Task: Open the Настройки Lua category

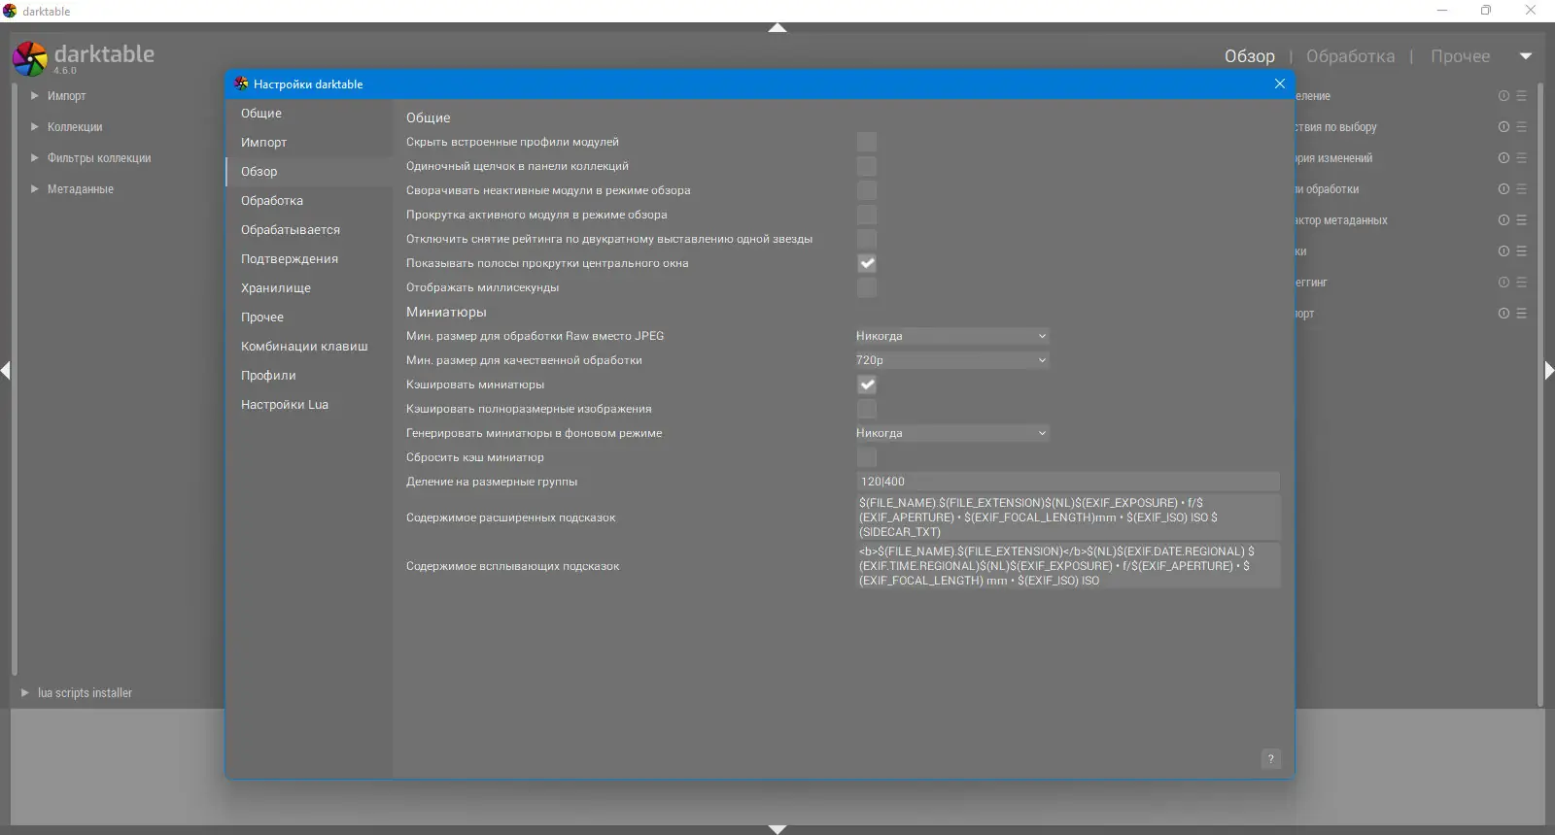Action: (x=309, y=405)
